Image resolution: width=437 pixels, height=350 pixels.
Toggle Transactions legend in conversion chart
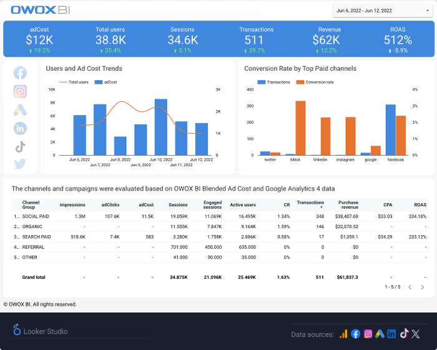[x=273, y=82]
